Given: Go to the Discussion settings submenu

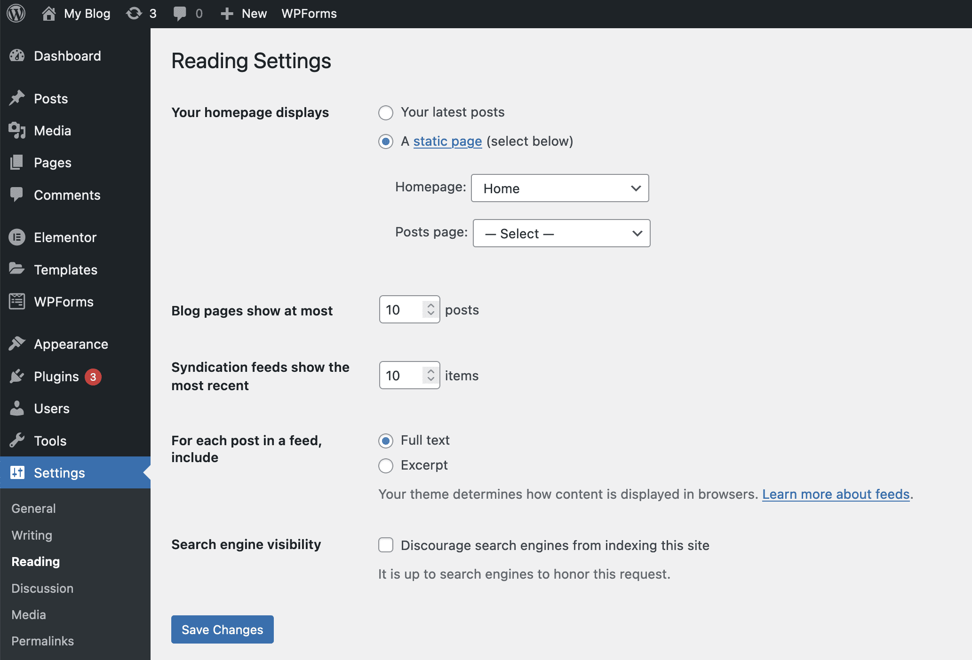Looking at the screenshot, I should pos(42,589).
